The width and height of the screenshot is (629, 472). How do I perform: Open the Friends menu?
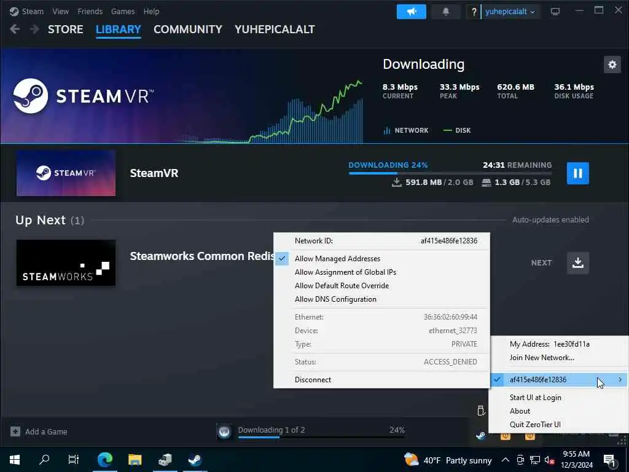[90, 11]
